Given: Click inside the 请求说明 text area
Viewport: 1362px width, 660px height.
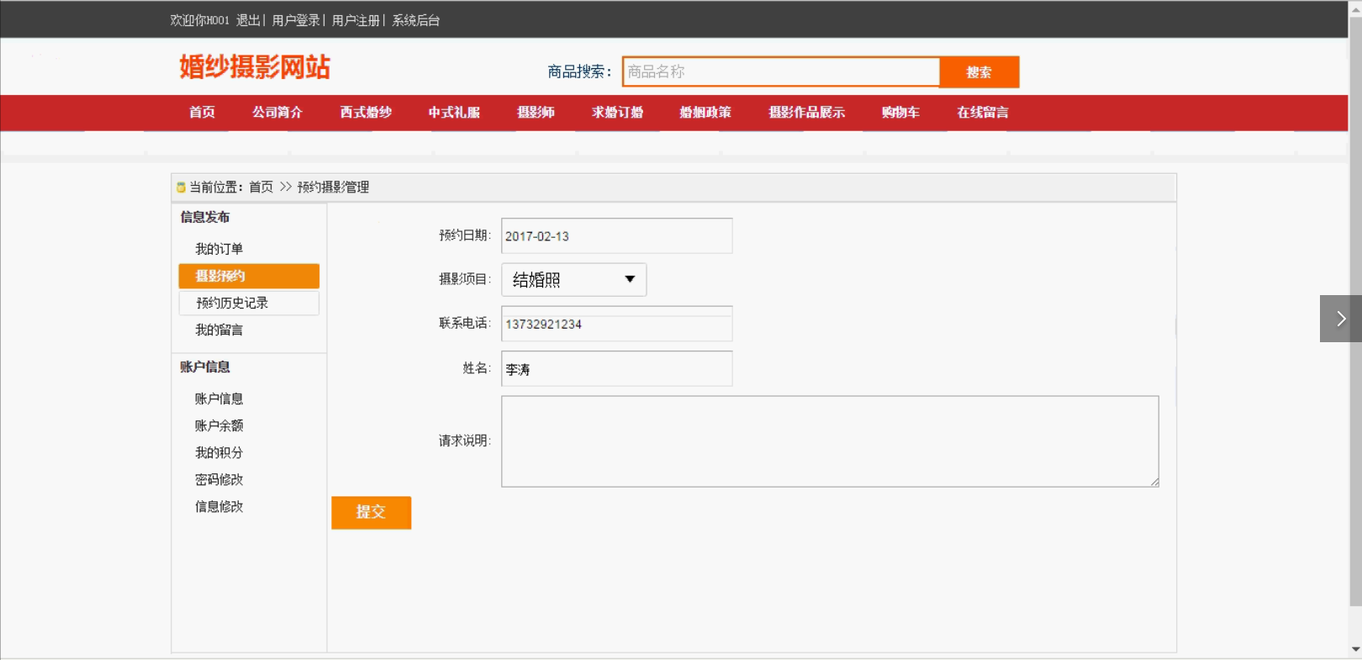Looking at the screenshot, I should click(830, 441).
